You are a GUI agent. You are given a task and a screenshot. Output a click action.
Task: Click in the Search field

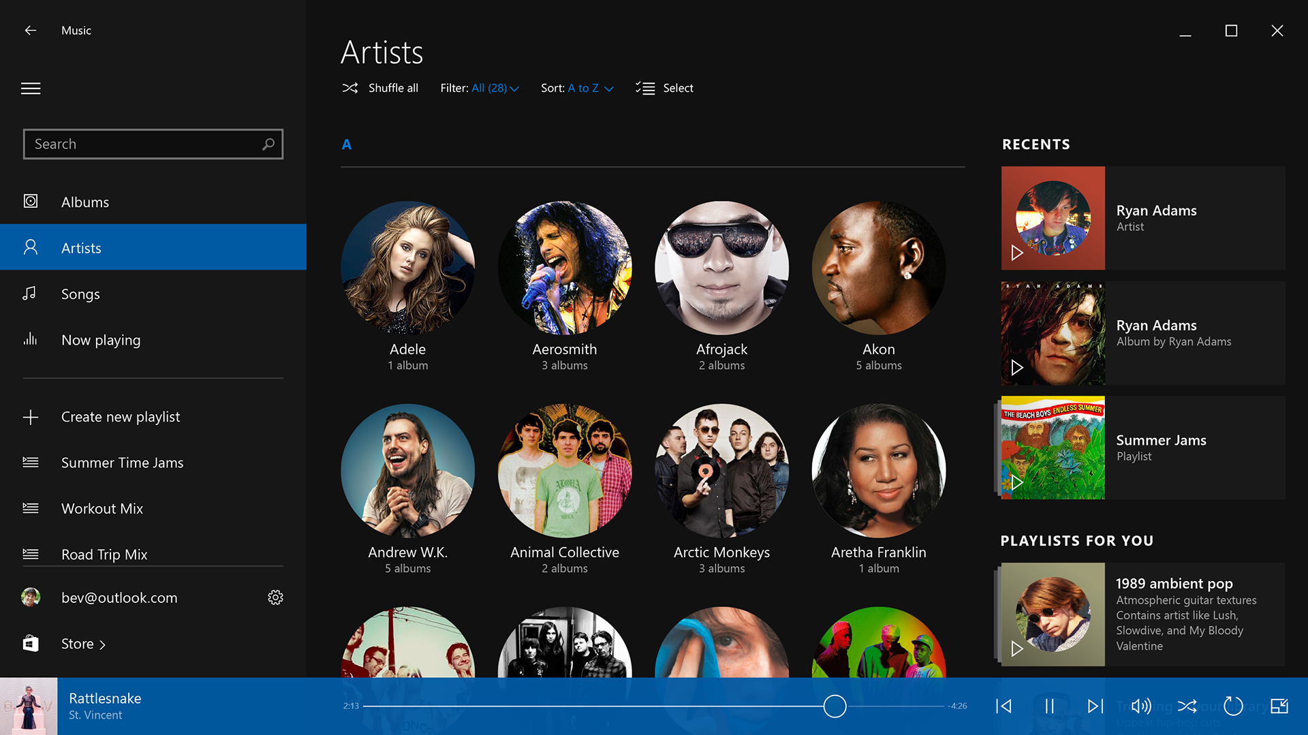pos(153,144)
